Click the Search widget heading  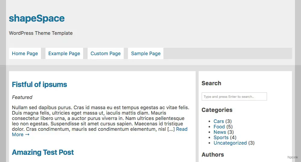click(211, 83)
